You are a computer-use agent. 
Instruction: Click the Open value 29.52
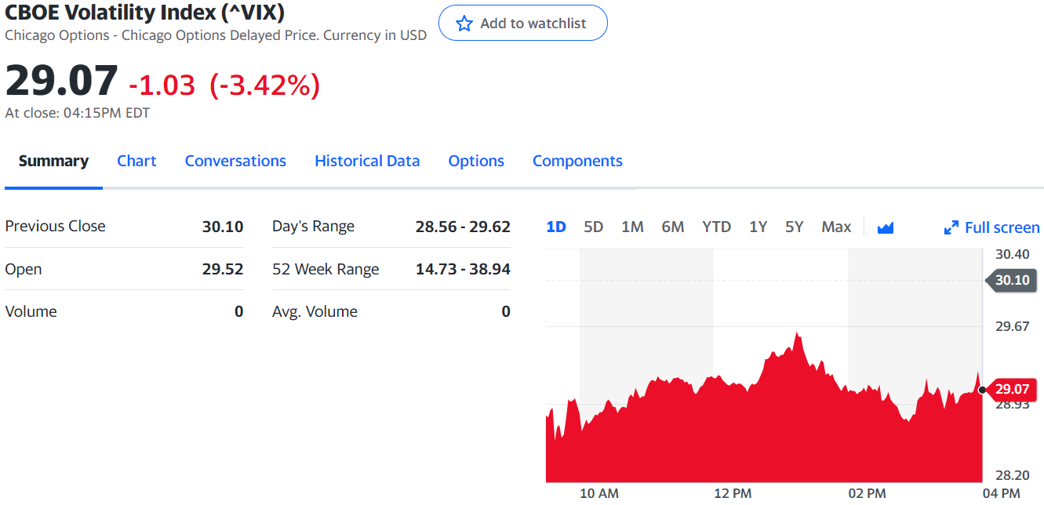pos(223,269)
